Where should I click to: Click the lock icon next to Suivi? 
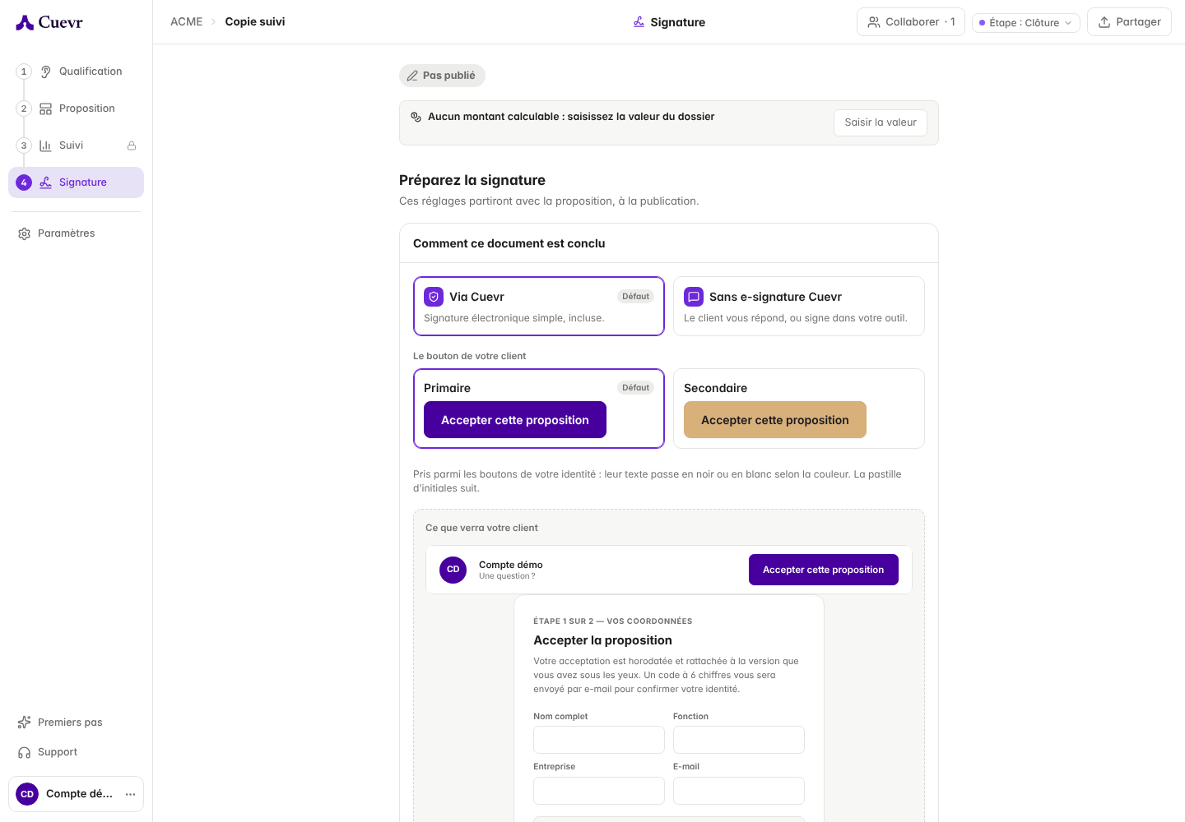tap(132, 145)
